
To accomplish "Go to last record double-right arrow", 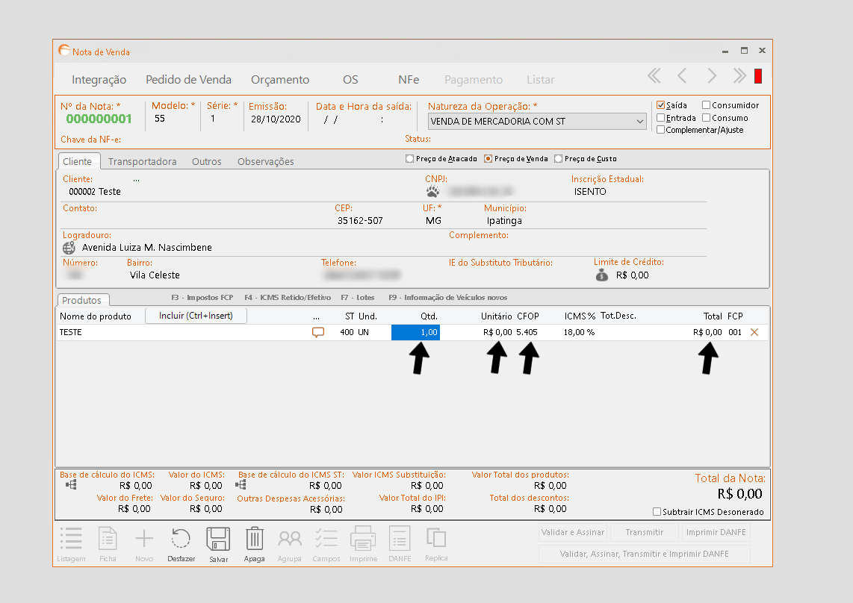I will tap(739, 75).
